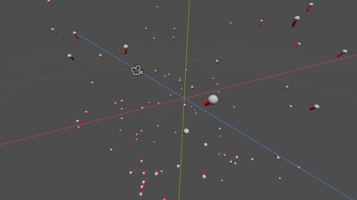
Task: Pick the medium sphere just below the axis origin
Action: [x=186, y=131]
